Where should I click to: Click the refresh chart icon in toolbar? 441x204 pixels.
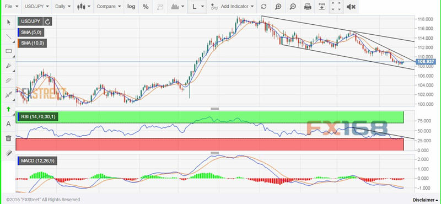coord(263,7)
